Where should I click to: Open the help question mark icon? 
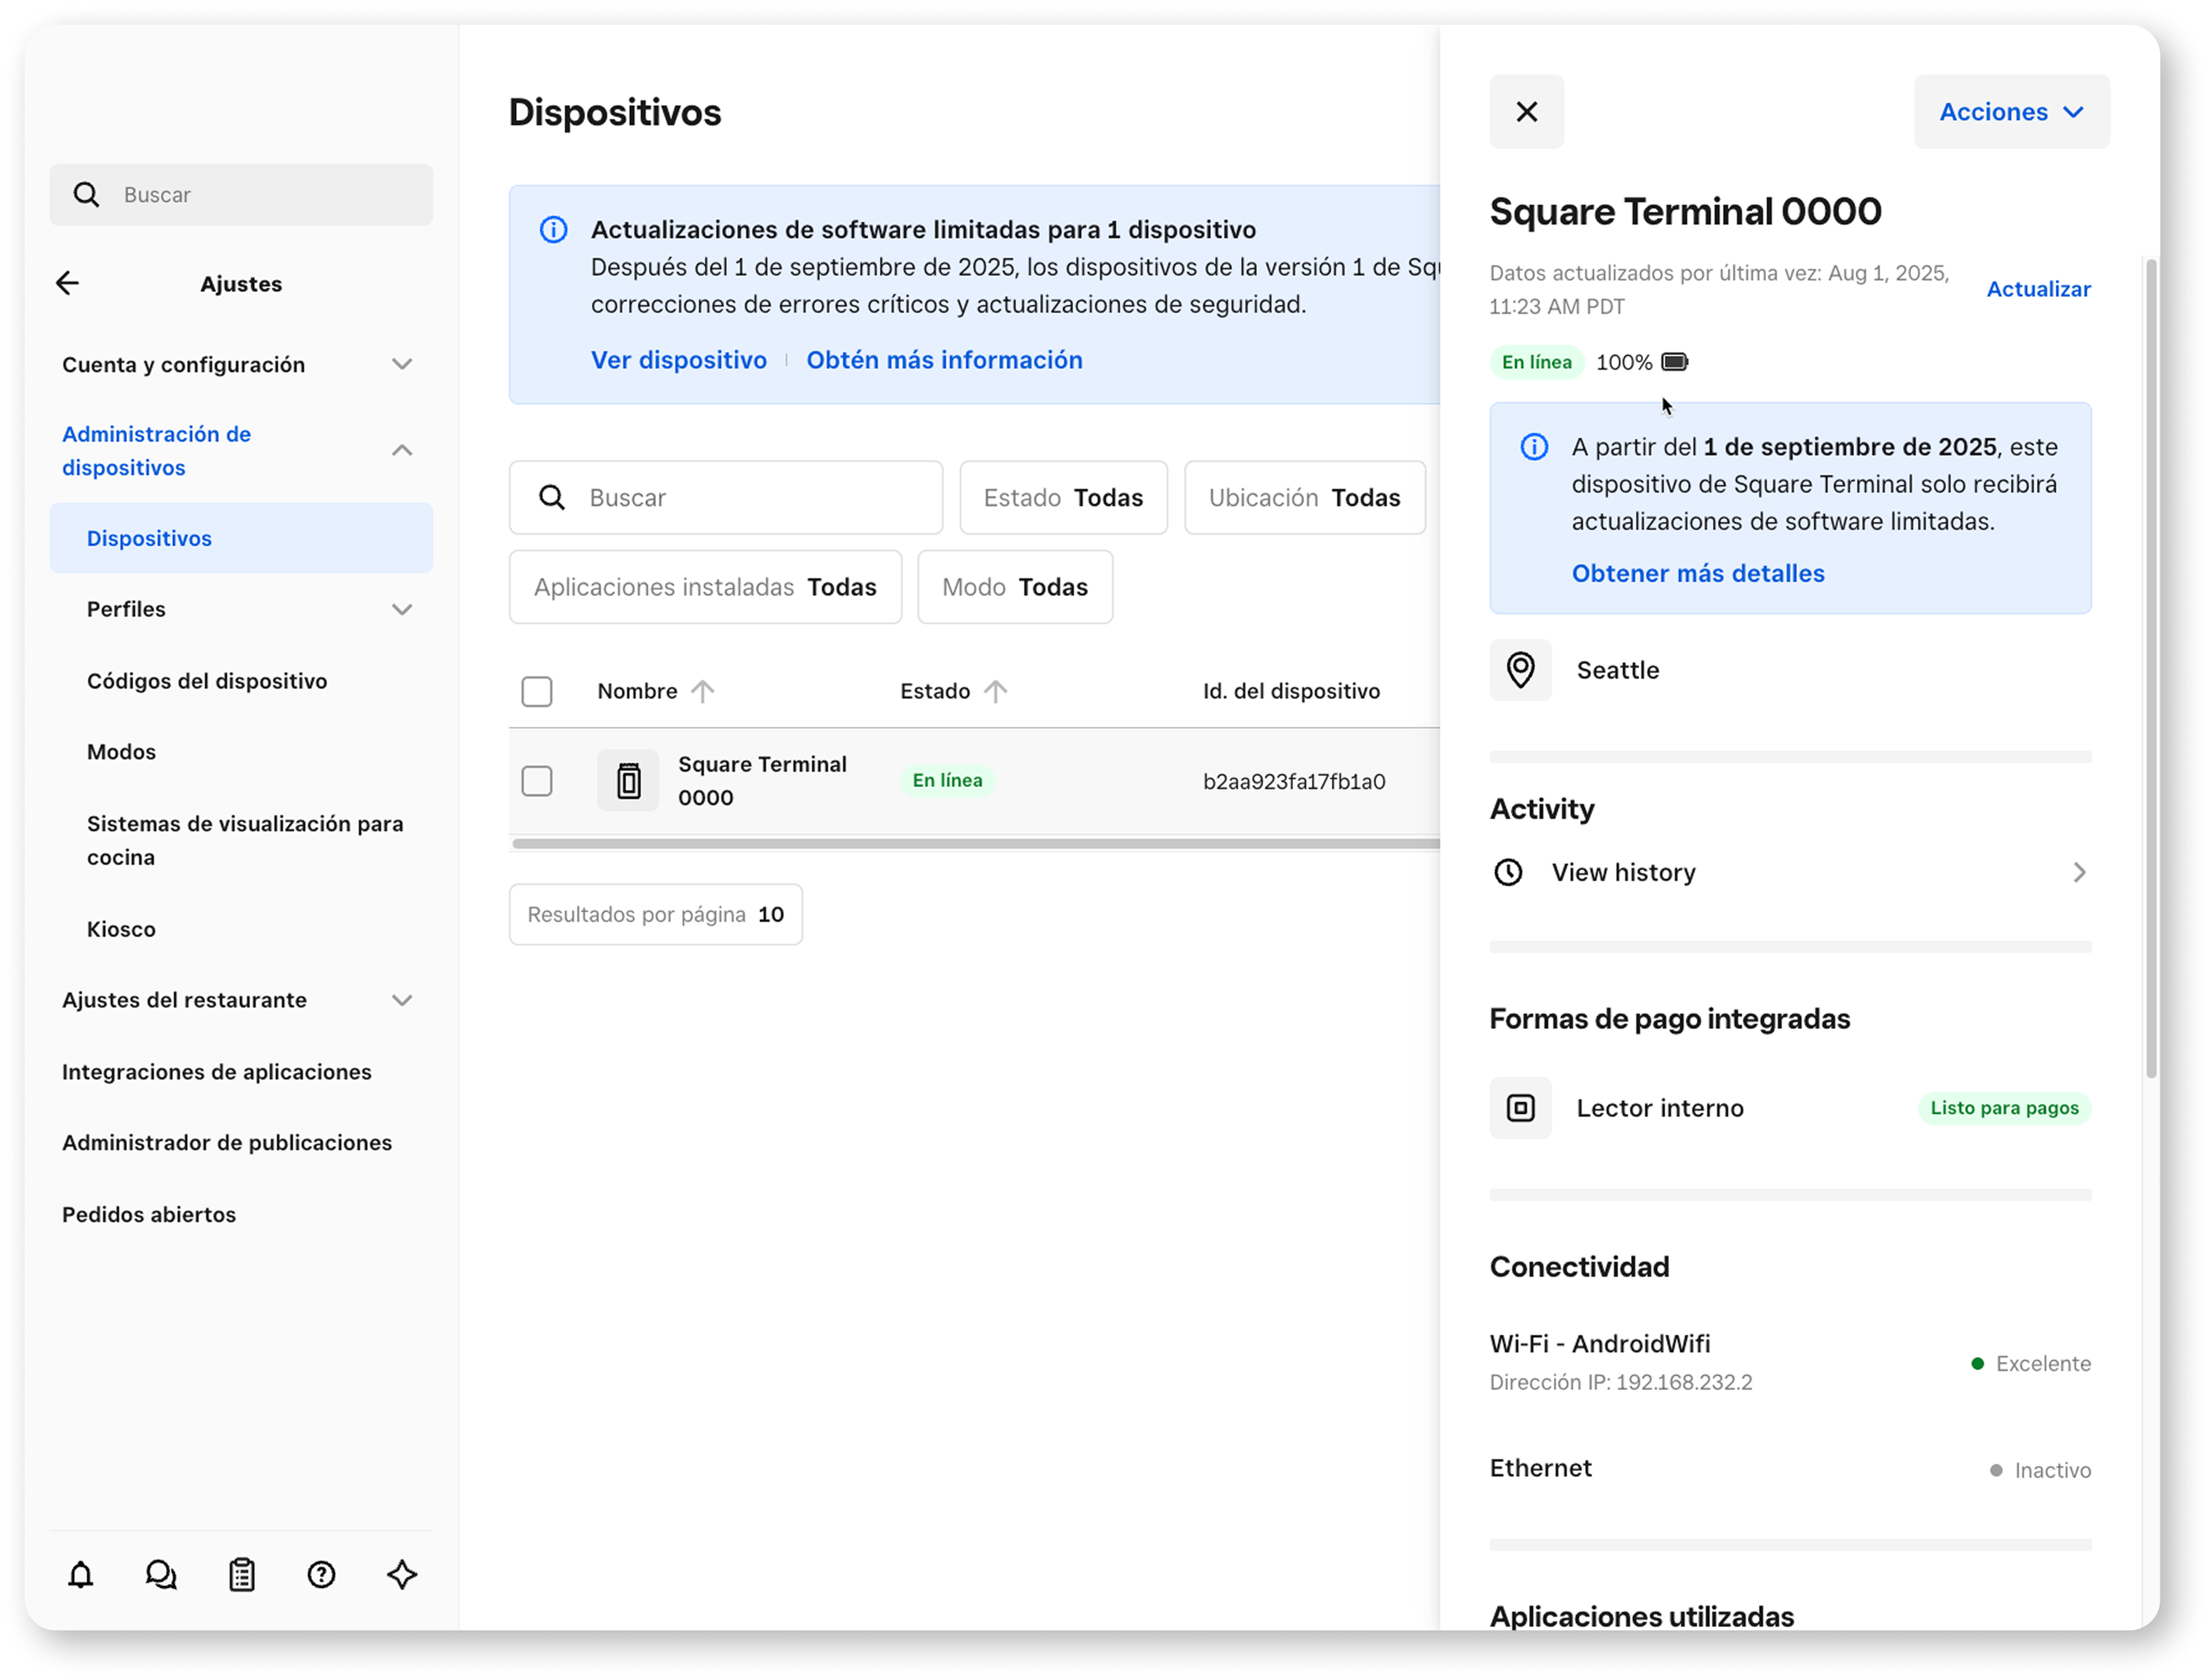321,1575
